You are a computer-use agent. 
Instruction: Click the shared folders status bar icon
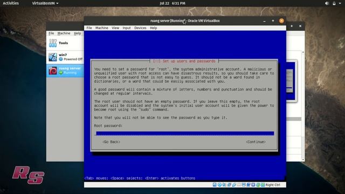(x=239, y=185)
